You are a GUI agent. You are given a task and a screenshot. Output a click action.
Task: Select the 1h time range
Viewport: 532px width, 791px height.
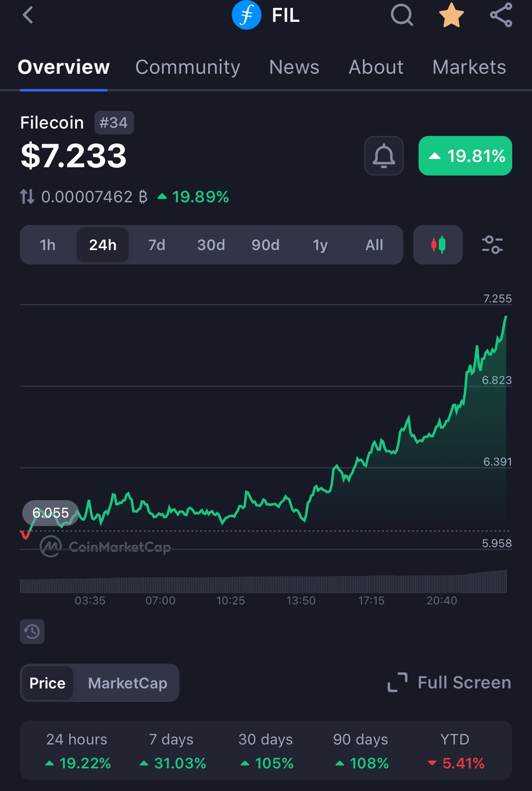[48, 245]
